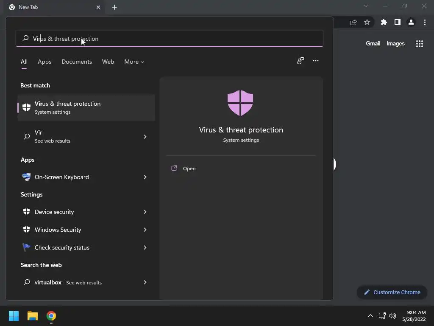Expand On-Screen Keyboard result details arrow
434x326 pixels.
point(145,177)
